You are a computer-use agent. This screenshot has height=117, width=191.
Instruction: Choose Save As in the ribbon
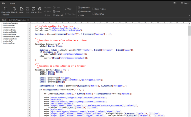pyautogui.click(x=33, y=10)
